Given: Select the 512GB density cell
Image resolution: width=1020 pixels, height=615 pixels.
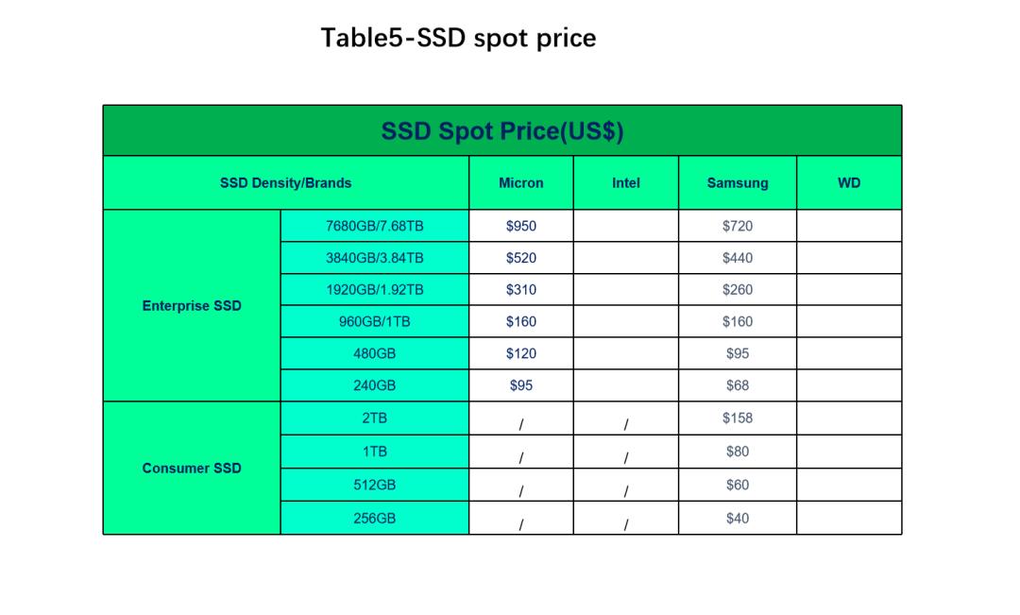Looking at the screenshot, I should click(x=375, y=485).
